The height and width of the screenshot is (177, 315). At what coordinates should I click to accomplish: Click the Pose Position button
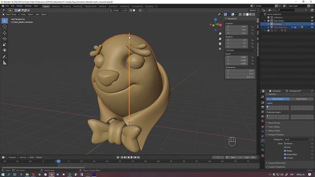(x=278, y=99)
